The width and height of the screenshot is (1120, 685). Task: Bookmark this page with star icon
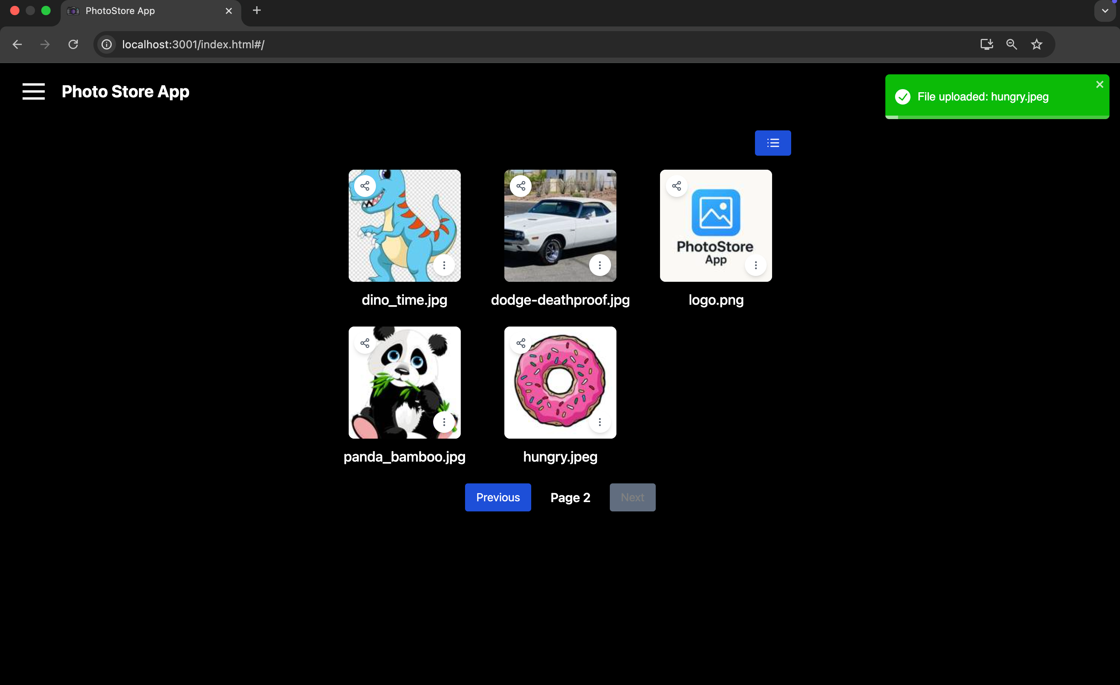(x=1036, y=44)
